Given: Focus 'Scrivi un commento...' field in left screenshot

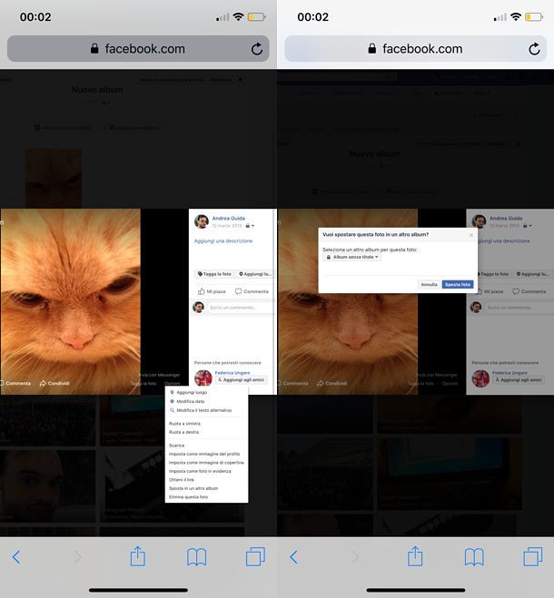Looking at the screenshot, I should tap(240, 308).
